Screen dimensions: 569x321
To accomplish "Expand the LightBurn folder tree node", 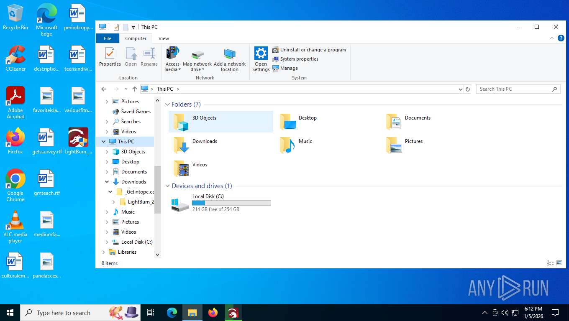I will (x=113, y=202).
